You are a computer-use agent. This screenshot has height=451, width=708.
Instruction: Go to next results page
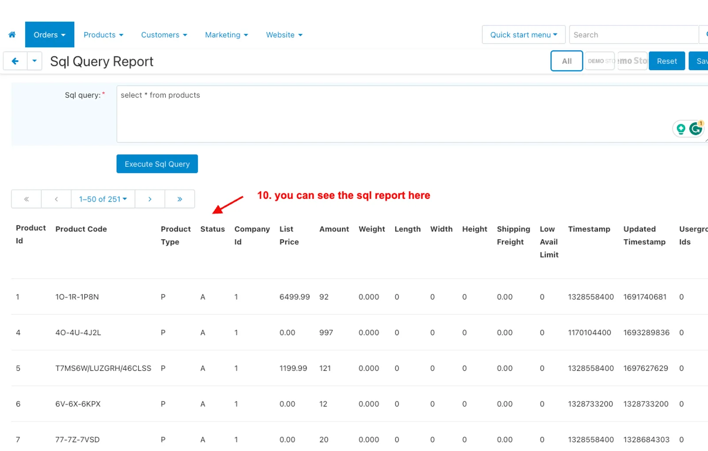click(150, 199)
